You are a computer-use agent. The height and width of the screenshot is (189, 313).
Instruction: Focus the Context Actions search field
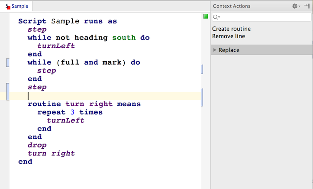coord(264,17)
